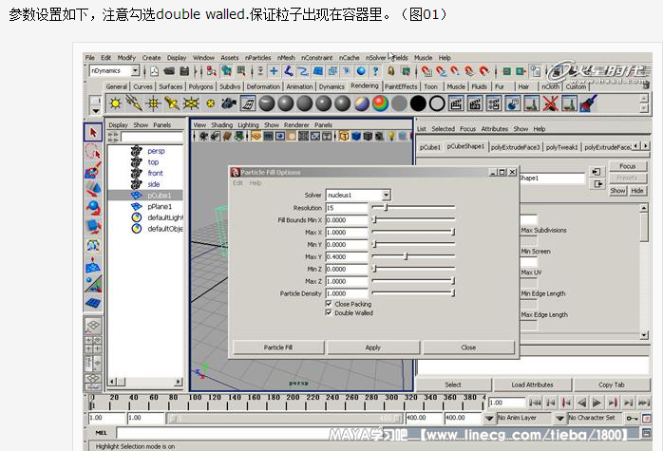Create a spot light from the shelf
The height and width of the screenshot is (451, 663).
[172, 103]
